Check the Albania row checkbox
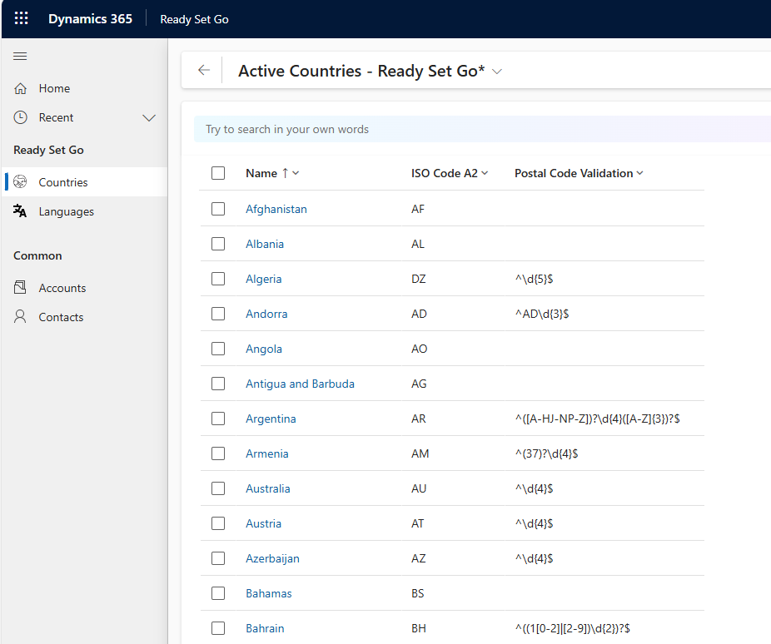Viewport: 771px width, 644px height. pos(218,244)
